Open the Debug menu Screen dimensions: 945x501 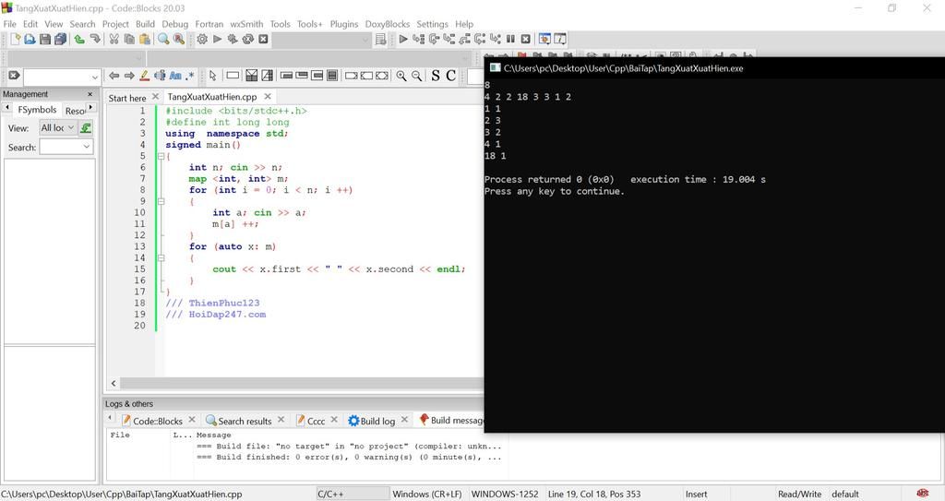coord(174,24)
